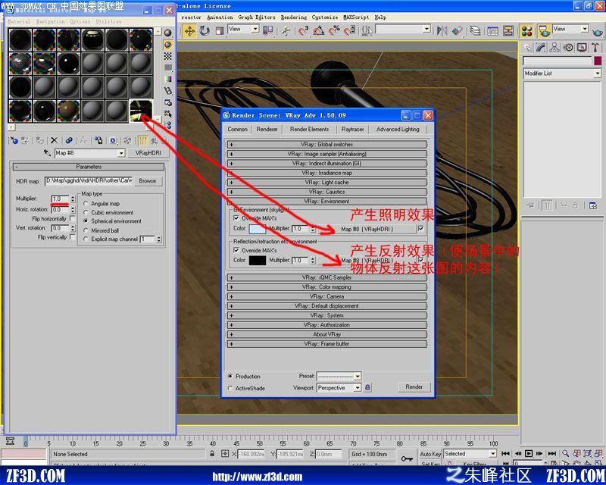This screenshot has height=485, width=606.
Task: Change Sample Type sphere icon in Material Editor
Action: click(x=167, y=33)
